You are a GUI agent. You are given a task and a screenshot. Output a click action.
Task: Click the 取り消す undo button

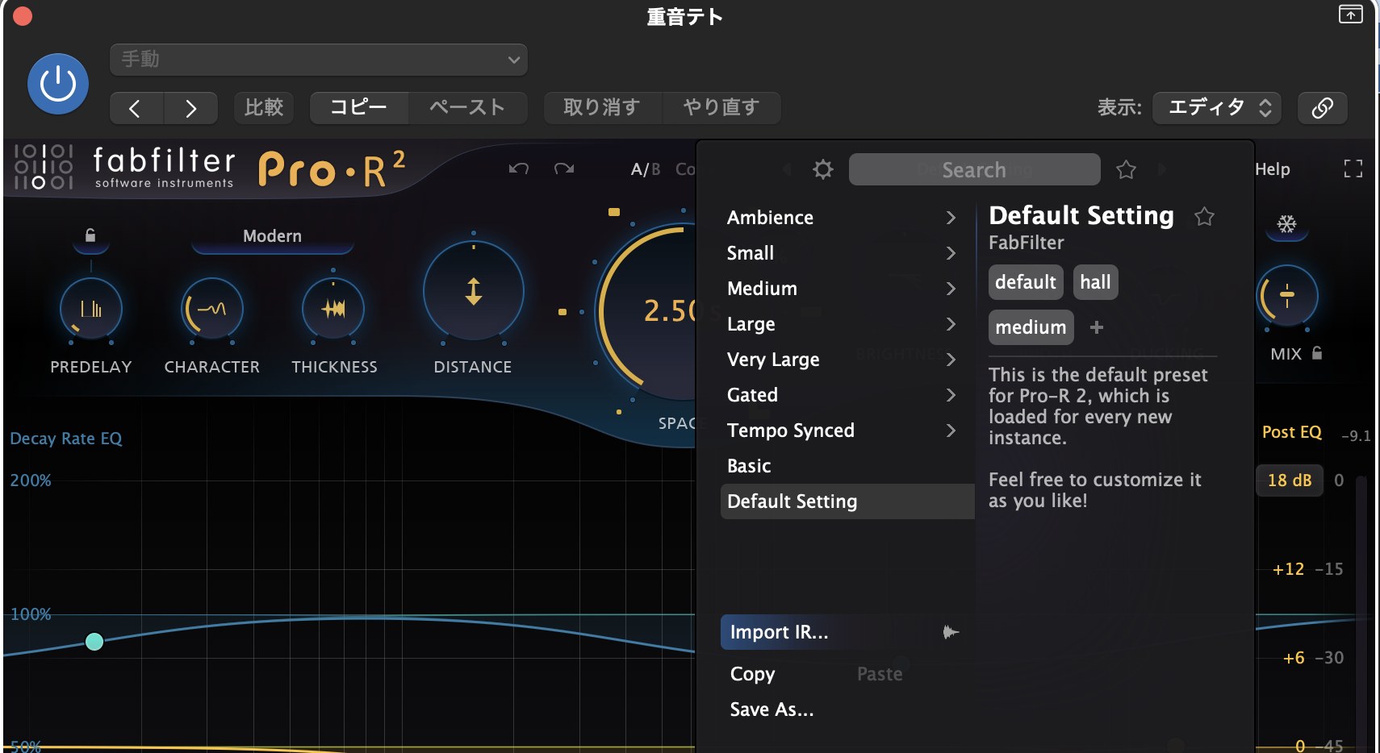(x=602, y=108)
